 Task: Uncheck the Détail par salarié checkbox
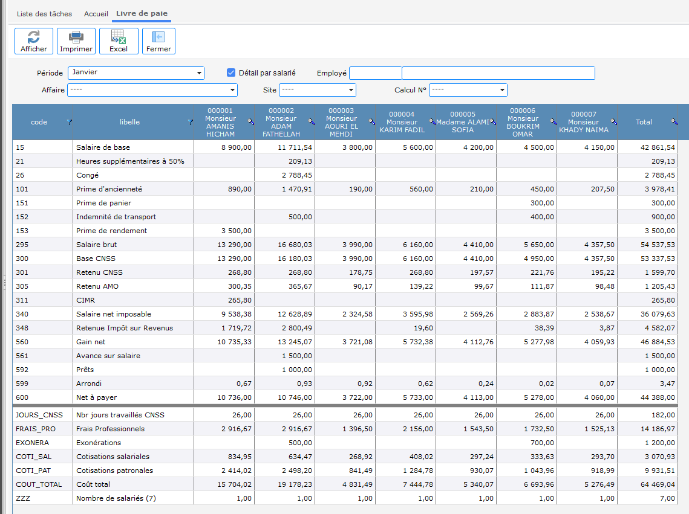230,72
